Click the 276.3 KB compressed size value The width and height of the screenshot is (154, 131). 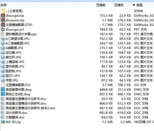coord(124,20)
